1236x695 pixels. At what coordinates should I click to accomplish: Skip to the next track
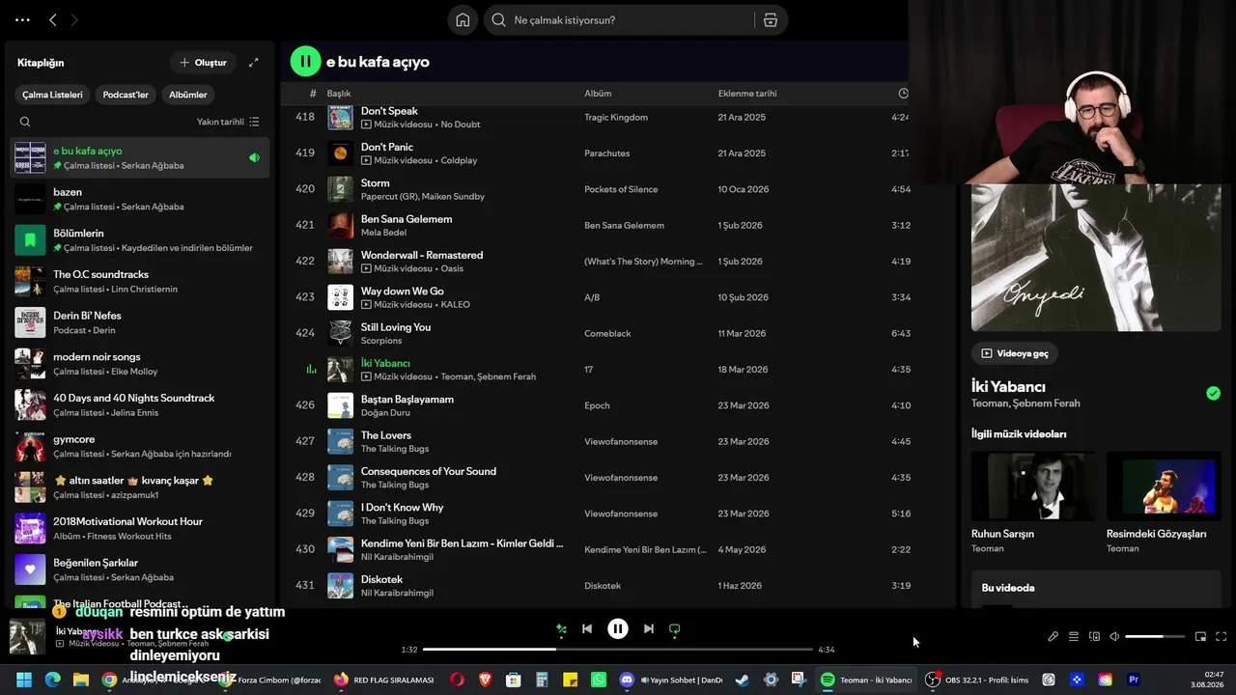click(x=649, y=629)
